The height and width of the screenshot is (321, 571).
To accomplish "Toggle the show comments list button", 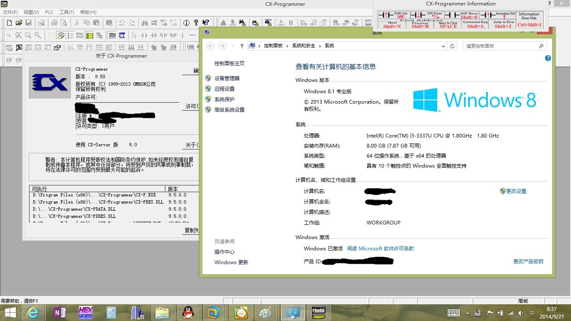I will click(71, 36).
